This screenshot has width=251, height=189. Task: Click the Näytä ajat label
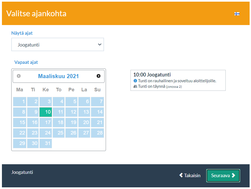(22, 33)
